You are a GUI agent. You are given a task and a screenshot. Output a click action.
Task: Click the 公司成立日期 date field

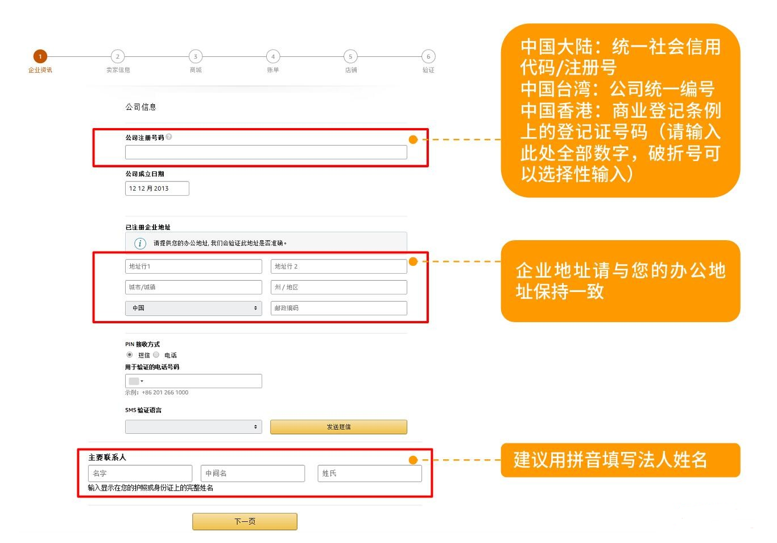[157, 188]
